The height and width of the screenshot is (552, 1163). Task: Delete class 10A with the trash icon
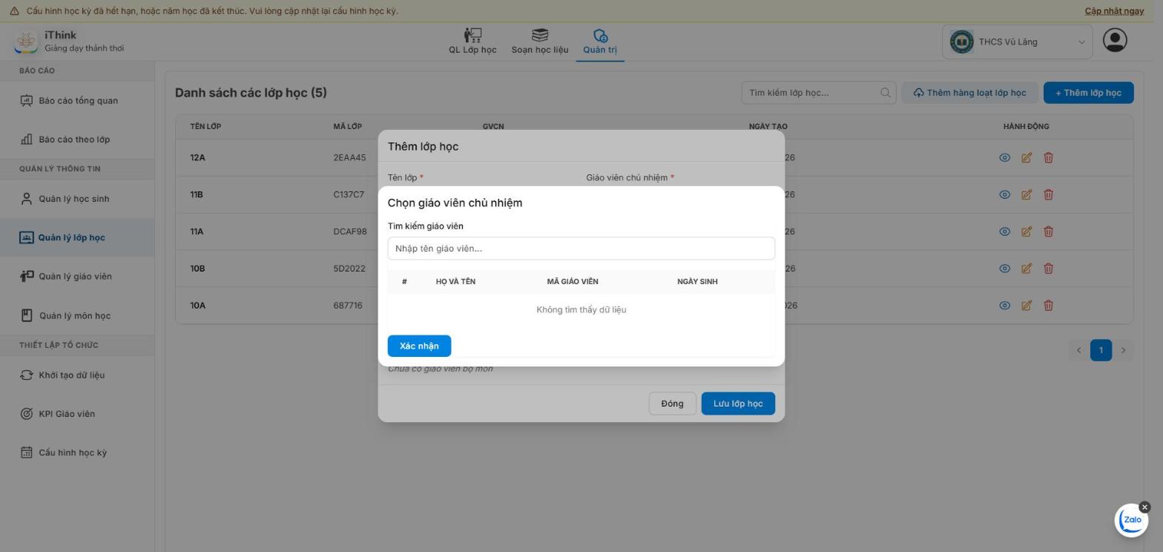pos(1048,305)
